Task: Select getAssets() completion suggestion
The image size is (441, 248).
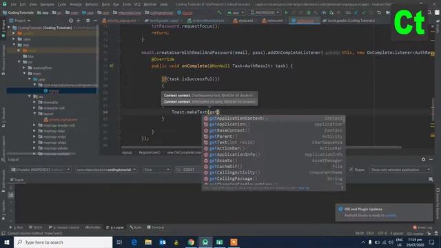Action: [274, 161]
